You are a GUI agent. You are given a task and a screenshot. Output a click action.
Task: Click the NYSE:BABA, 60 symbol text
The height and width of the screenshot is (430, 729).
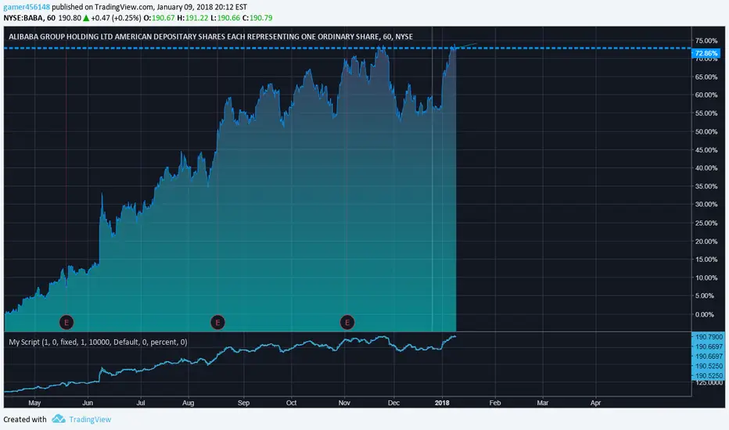29,18
